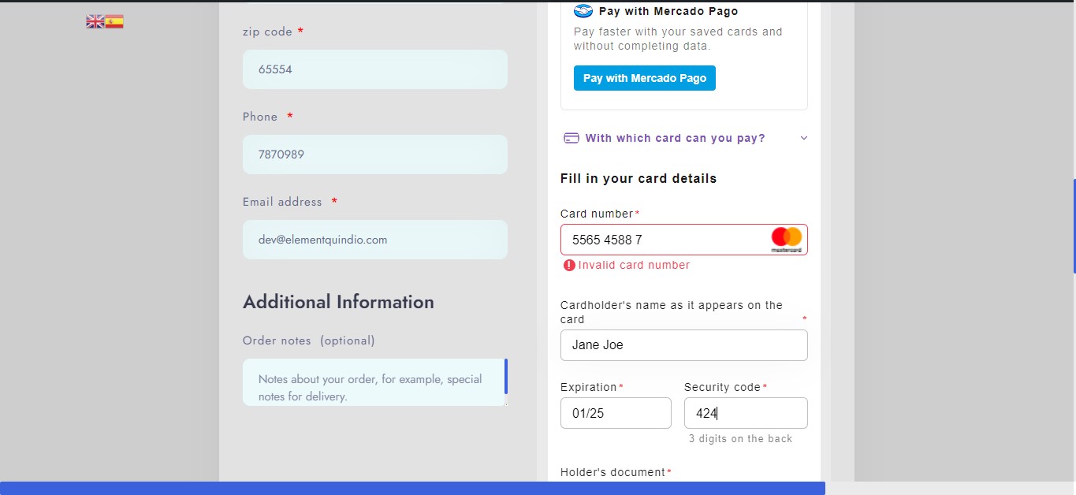The image size is (1076, 495).
Task: Click the Email address required asterisk
Action: (x=333, y=201)
